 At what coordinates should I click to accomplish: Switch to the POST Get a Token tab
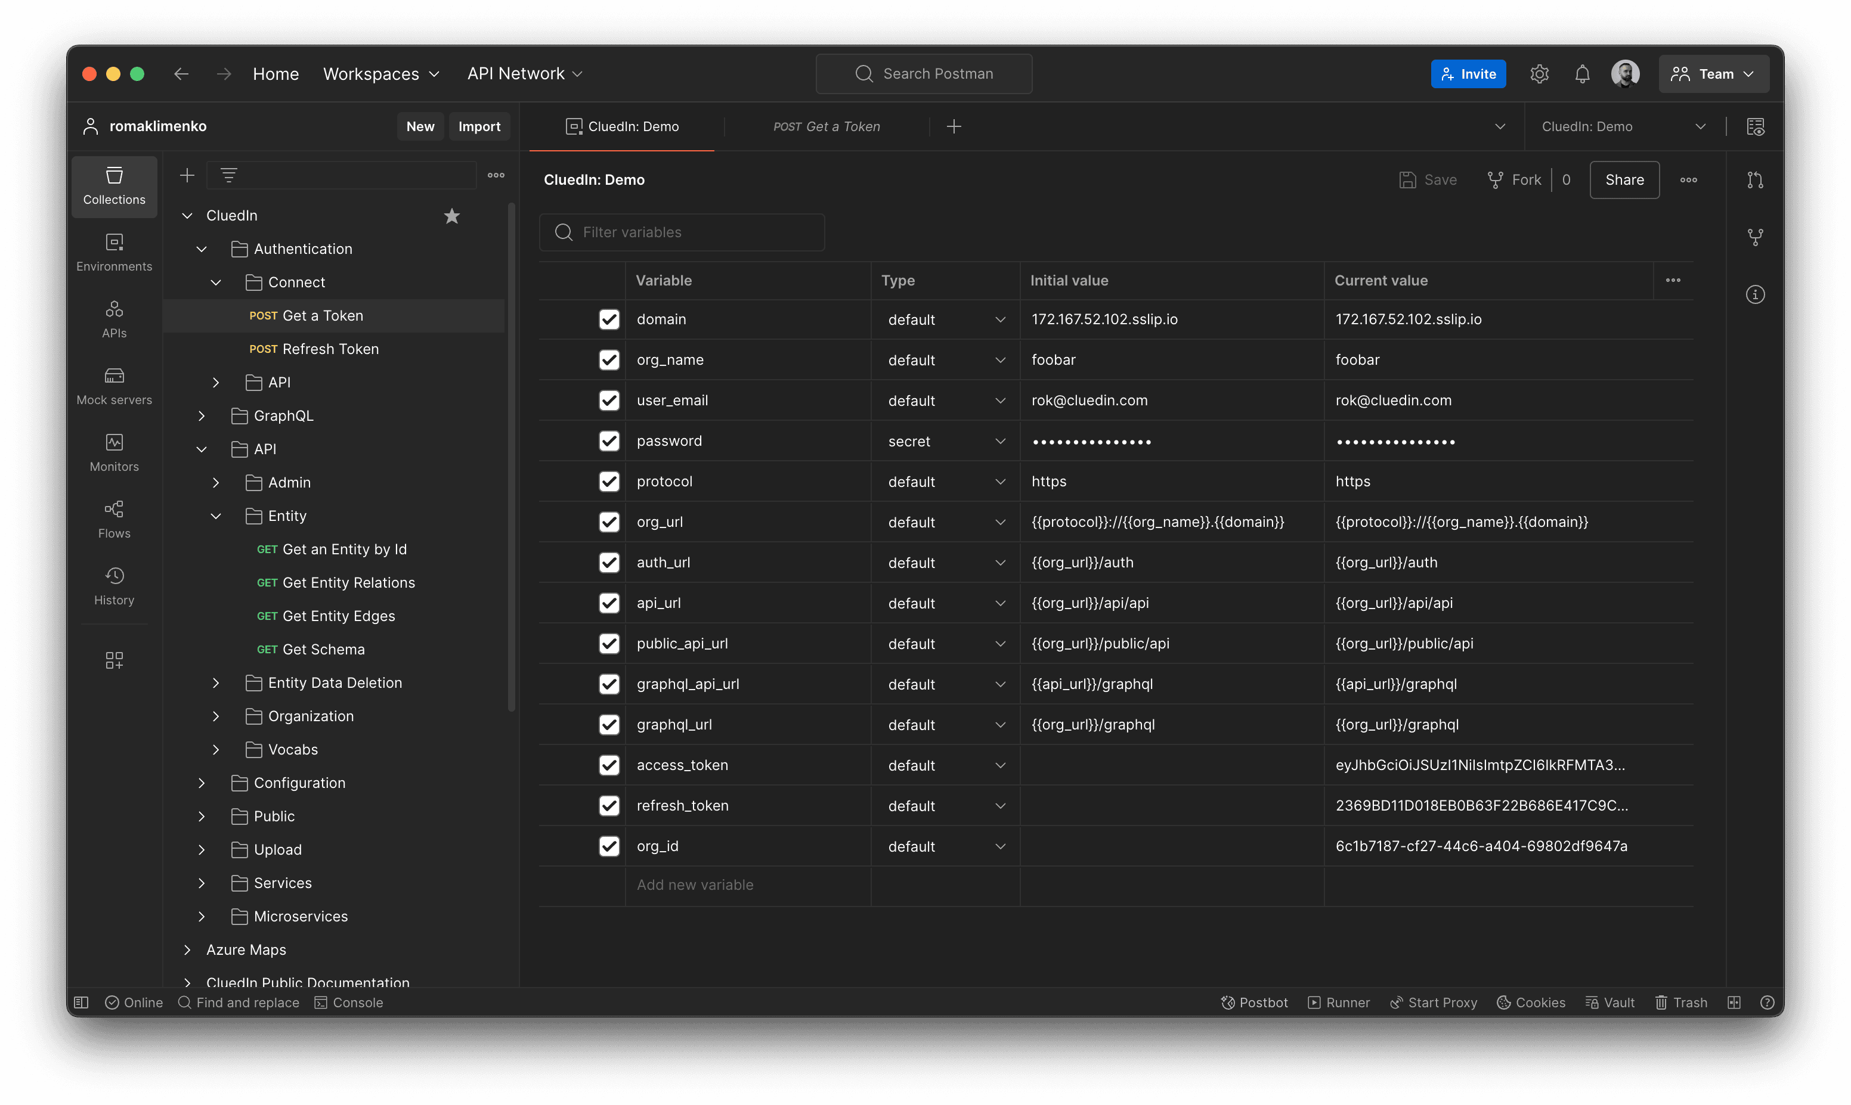coord(826,126)
